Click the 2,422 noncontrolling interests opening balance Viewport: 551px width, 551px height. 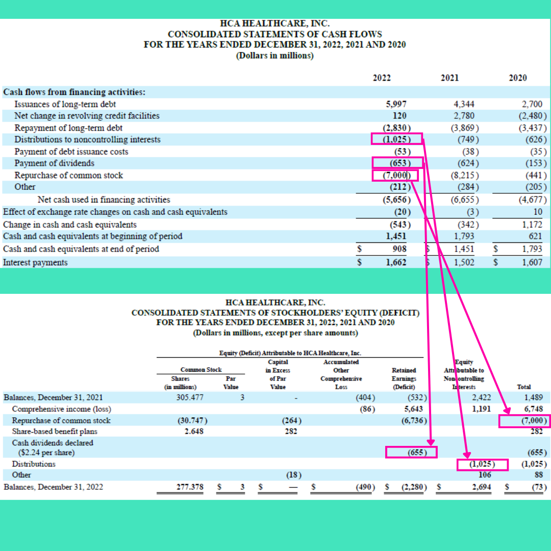[481, 397]
